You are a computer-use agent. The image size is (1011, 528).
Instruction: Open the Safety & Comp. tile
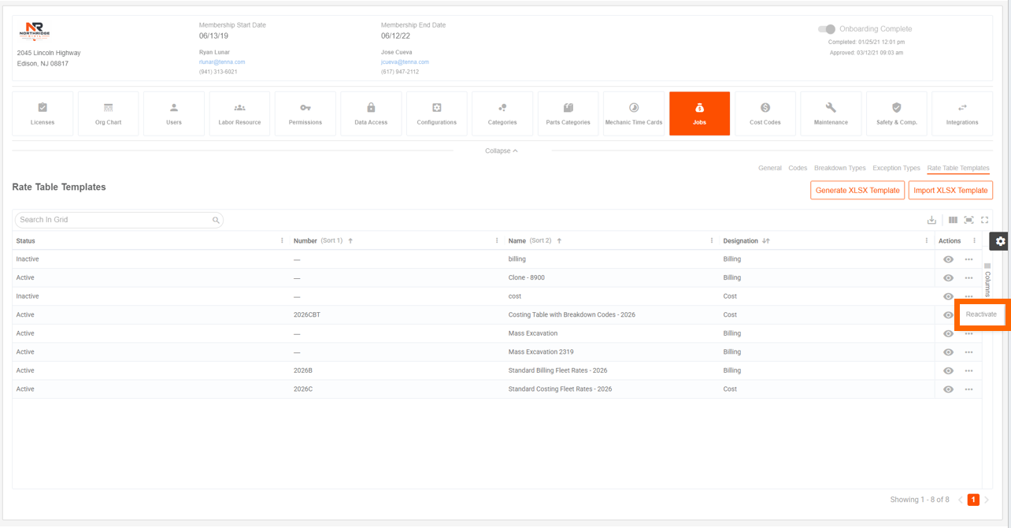coord(897,113)
